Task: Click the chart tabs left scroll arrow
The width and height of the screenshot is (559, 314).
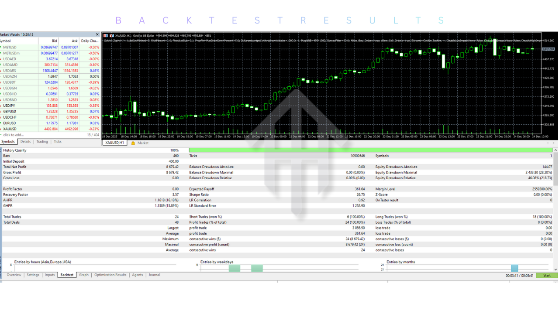Action: 548,143
